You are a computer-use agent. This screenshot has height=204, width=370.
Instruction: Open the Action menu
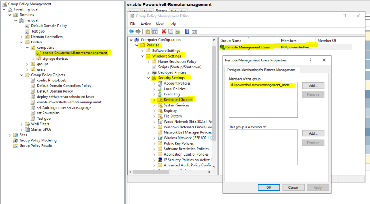click(x=146, y=24)
